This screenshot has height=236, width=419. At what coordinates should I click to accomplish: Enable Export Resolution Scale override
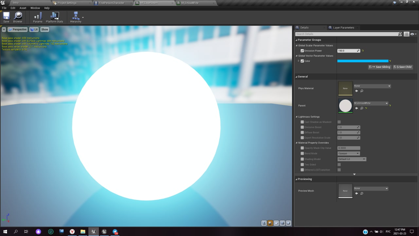302,138
